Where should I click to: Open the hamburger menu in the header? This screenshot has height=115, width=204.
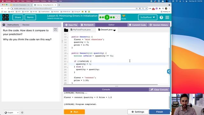tap(167, 17)
